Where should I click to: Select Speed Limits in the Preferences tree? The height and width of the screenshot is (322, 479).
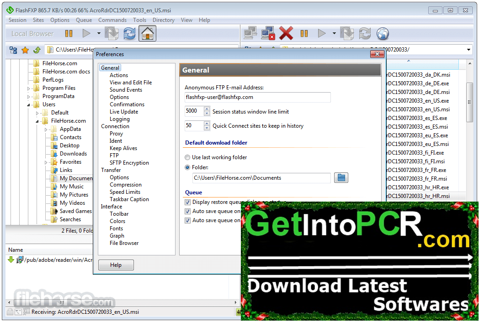(x=125, y=192)
